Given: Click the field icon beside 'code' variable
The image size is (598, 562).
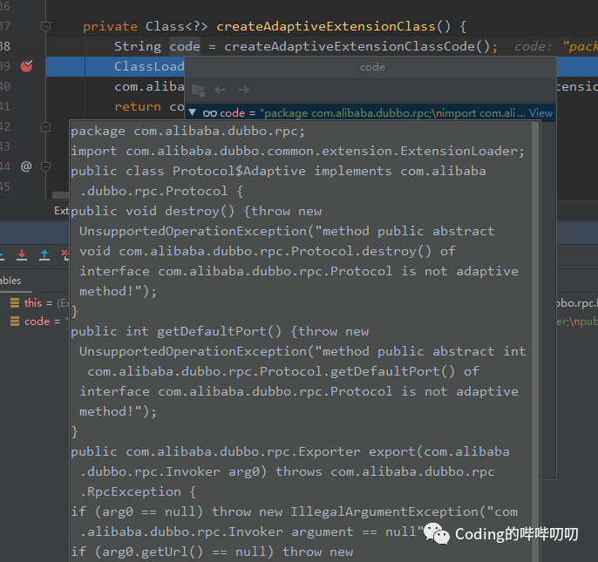Looking at the screenshot, I should click(15, 321).
